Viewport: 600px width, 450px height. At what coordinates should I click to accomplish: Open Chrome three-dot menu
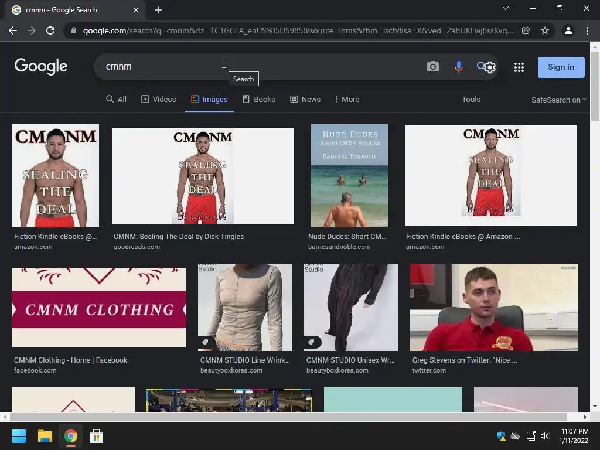click(x=587, y=30)
